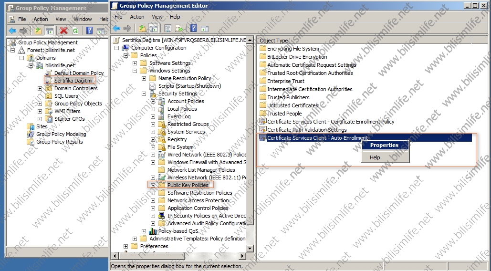491x271 pixels.
Task: Select Untrusted Certificates folder
Action: [289, 105]
